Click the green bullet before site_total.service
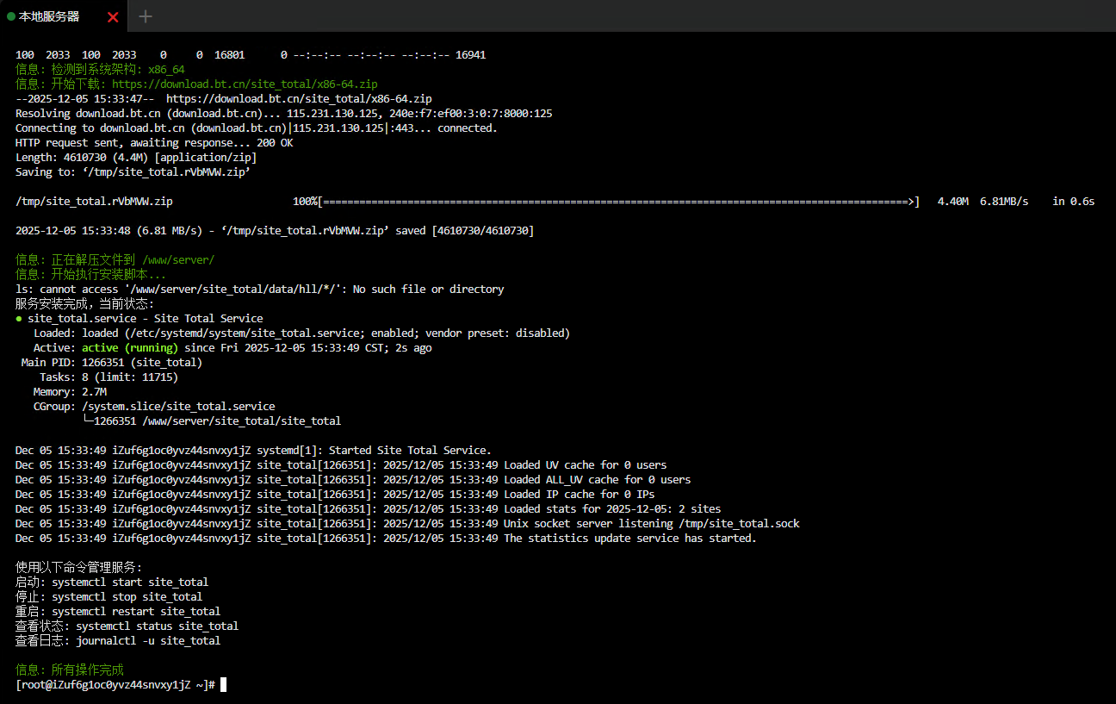 (x=19, y=319)
